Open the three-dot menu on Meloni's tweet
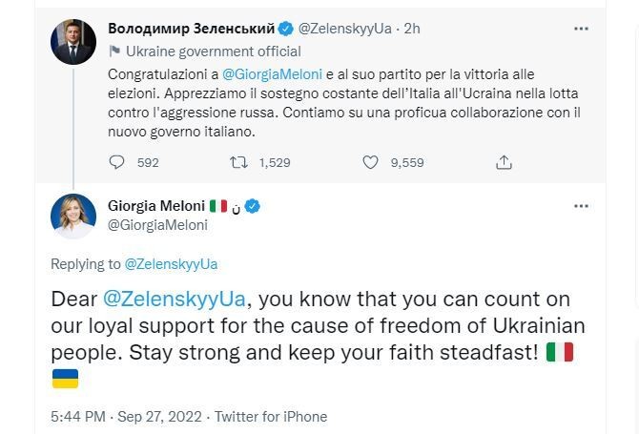 pyautogui.click(x=581, y=206)
